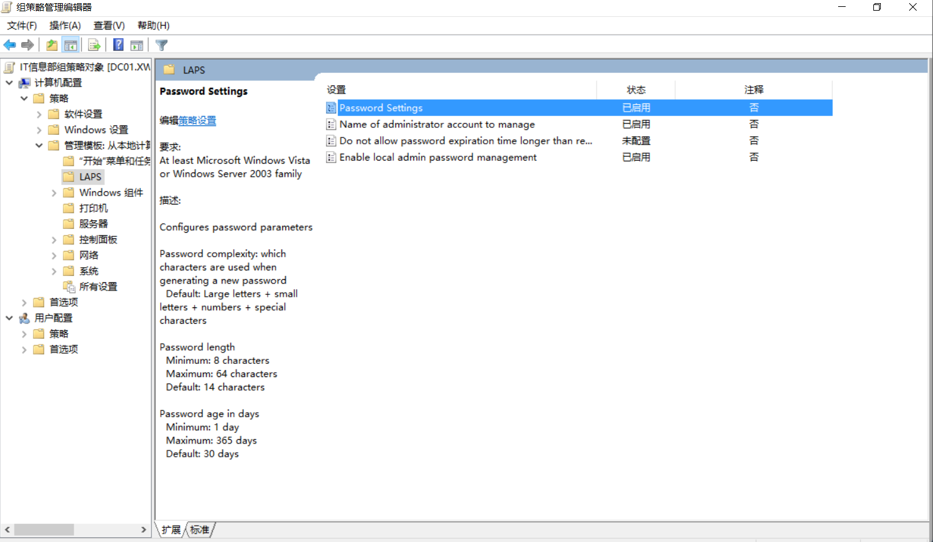Sort by the 设置 column header
The image size is (933, 542).
[460, 90]
